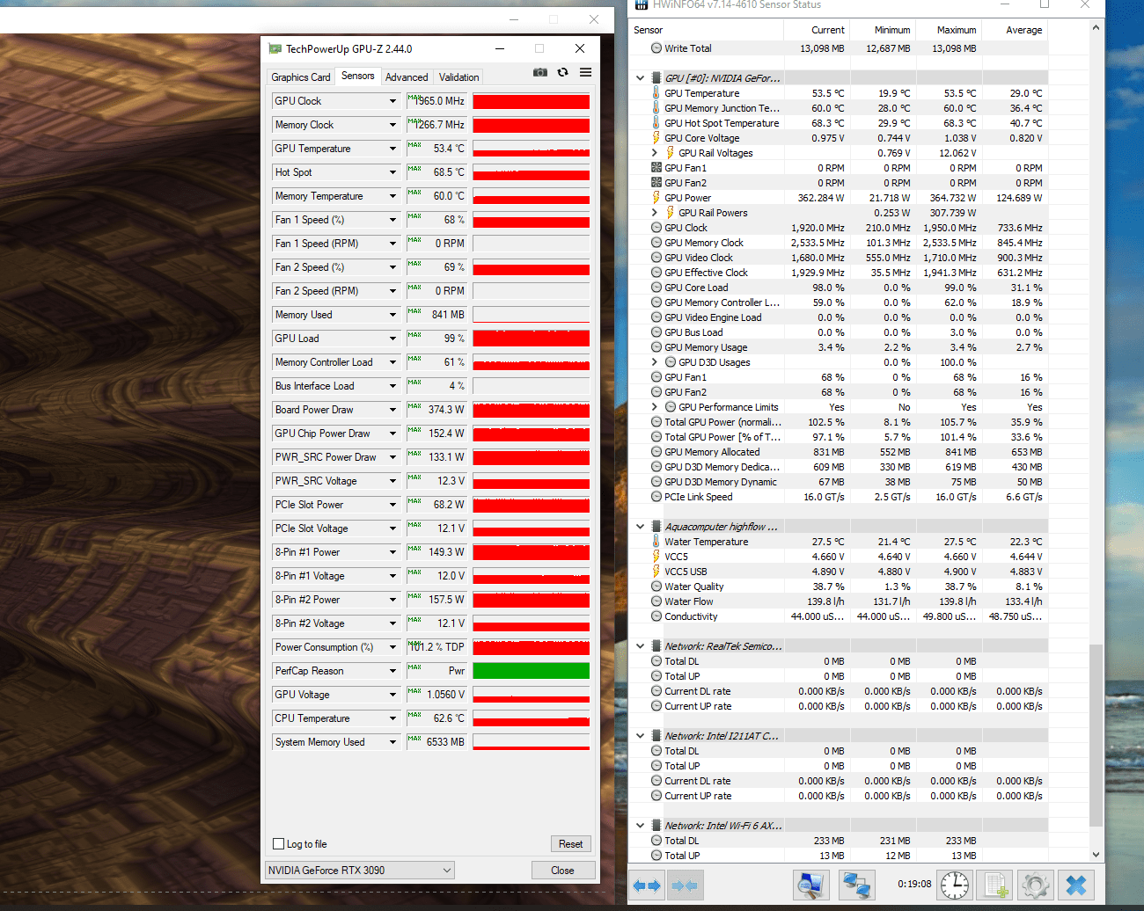This screenshot has height=911, width=1144.
Task: Open HWiNFO system summary magnifier icon
Action: pos(810,885)
